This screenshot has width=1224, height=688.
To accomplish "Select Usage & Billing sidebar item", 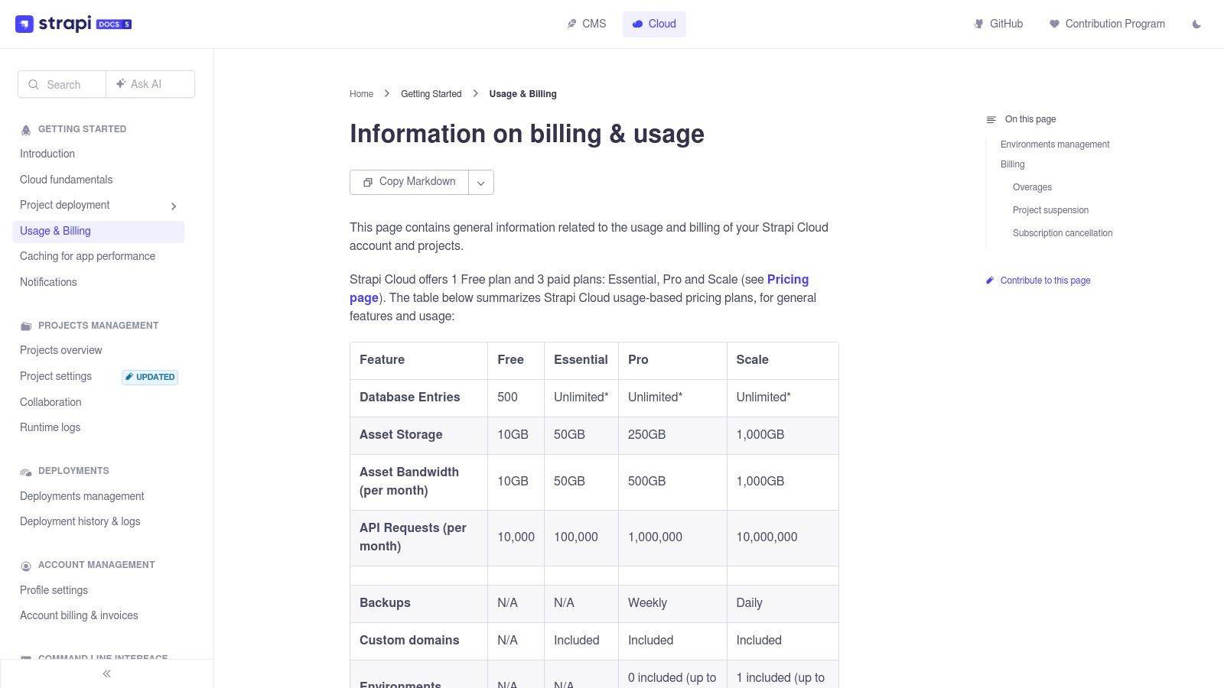I will pos(98,231).
